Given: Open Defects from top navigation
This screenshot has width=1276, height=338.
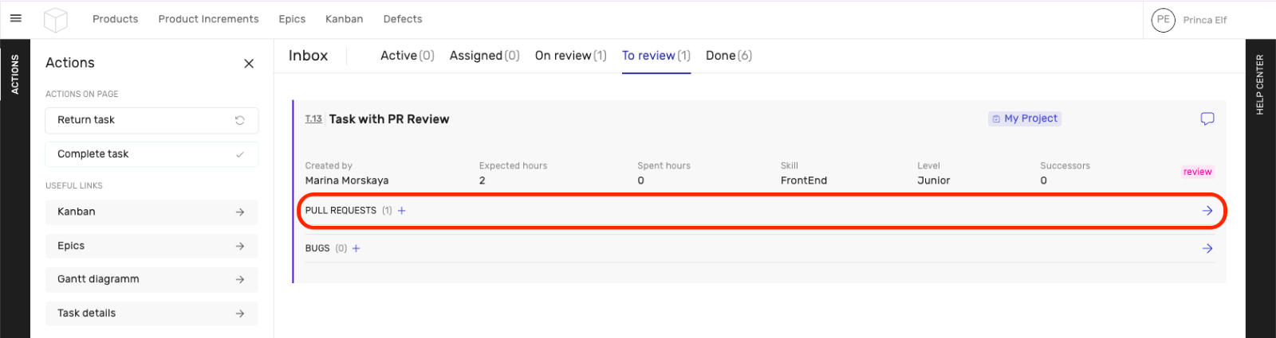Looking at the screenshot, I should [403, 19].
